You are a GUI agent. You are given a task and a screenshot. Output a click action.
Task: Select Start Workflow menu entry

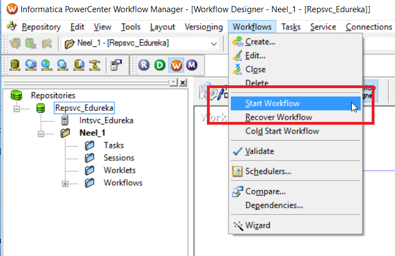pos(295,104)
